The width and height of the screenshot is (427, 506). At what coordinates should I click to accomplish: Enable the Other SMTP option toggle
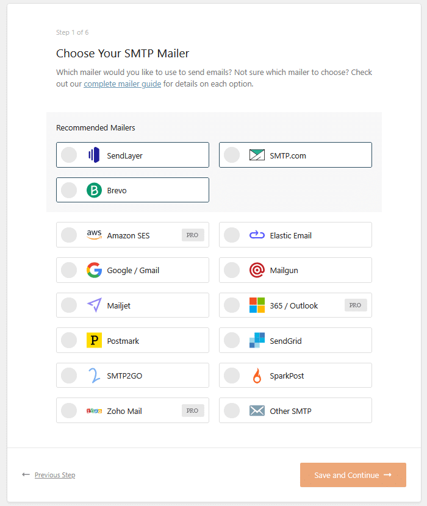tap(232, 410)
